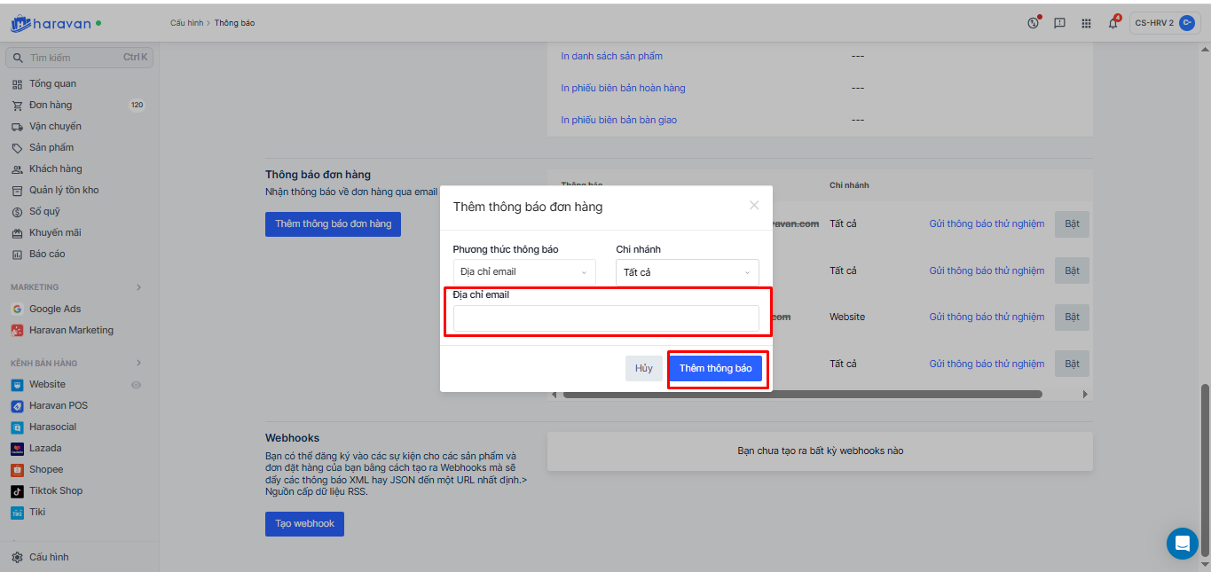Expand the Marketing section chevron
The height and width of the screenshot is (572, 1211).
point(138,287)
